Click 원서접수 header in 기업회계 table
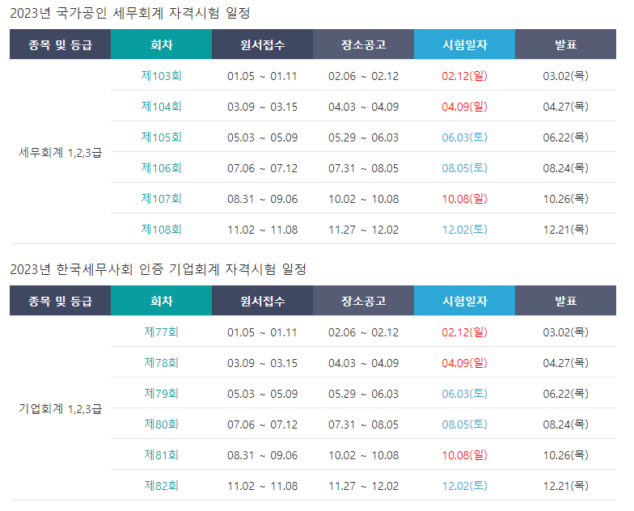This screenshot has height=511, width=634. click(x=262, y=301)
